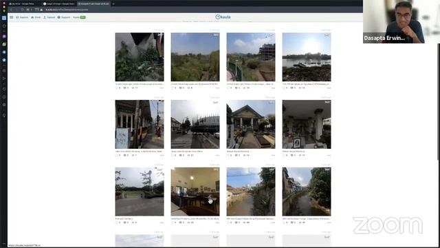This screenshot has height=248, width=440.
Task: Open a new browser tab with plus button
Action: coord(113,4)
